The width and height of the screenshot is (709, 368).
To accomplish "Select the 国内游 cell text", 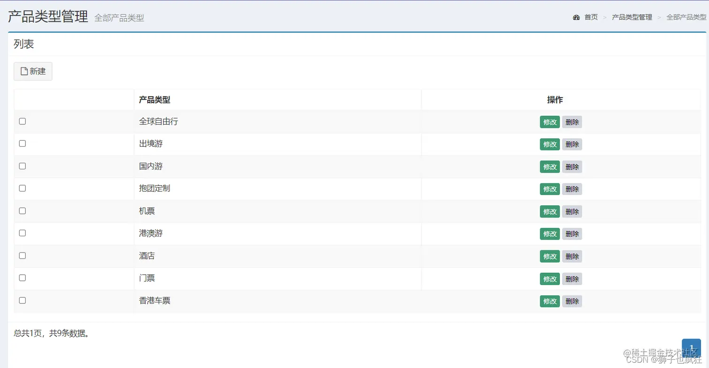I will [x=151, y=166].
